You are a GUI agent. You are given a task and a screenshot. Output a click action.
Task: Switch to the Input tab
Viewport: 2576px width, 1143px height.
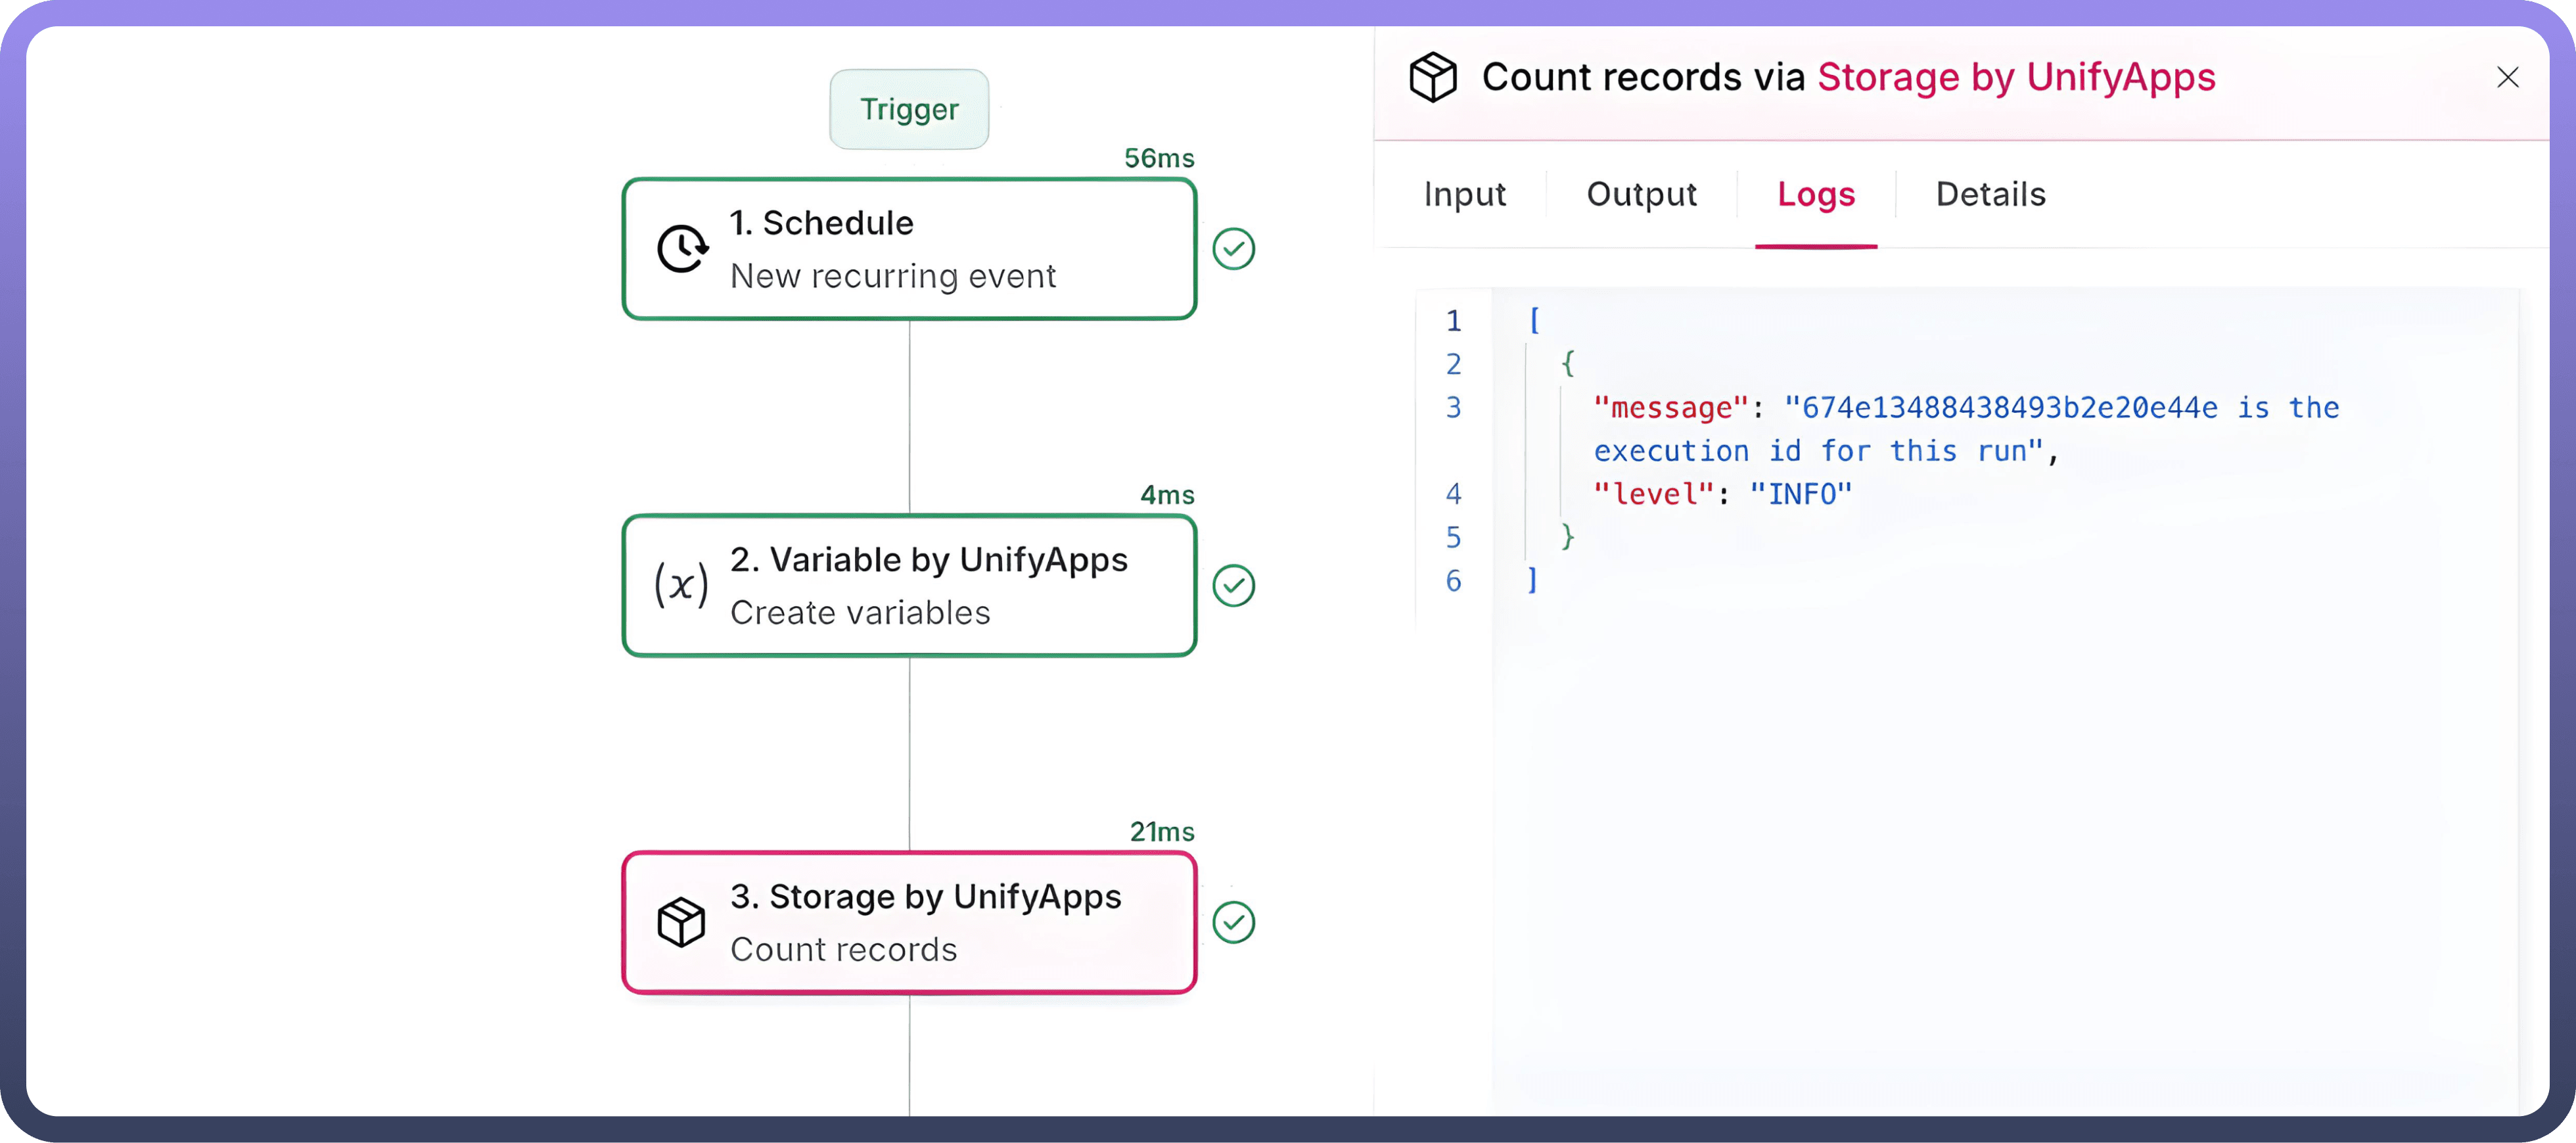[x=1464, y=194]
